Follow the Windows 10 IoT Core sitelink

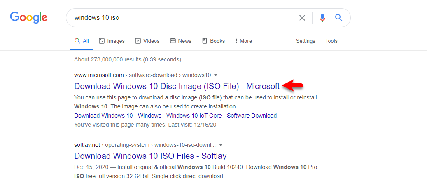click(194, 116)
